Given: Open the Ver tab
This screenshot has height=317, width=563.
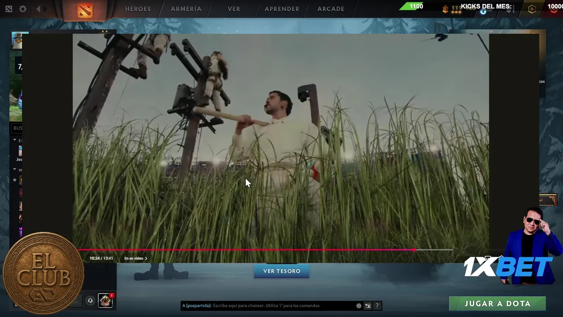Looking at the screenshot, I should 234,9.
